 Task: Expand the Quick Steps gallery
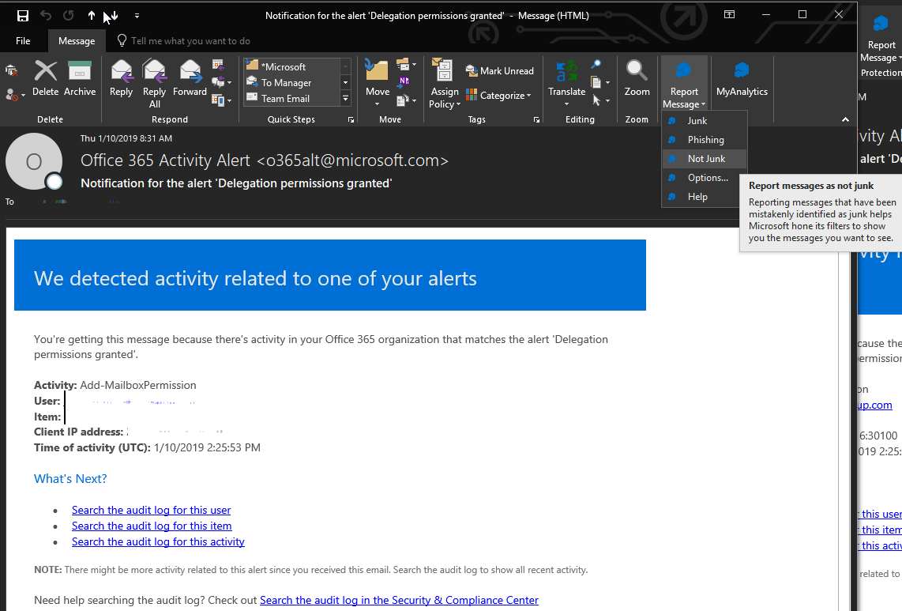click(346, 99)
